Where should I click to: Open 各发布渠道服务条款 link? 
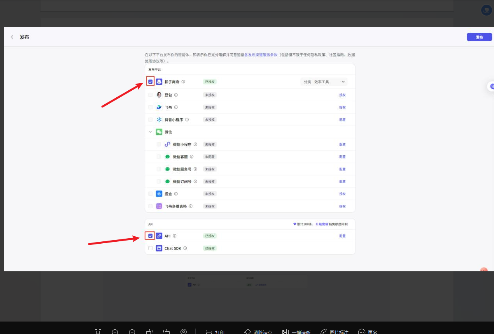click(x=261, y=55)
